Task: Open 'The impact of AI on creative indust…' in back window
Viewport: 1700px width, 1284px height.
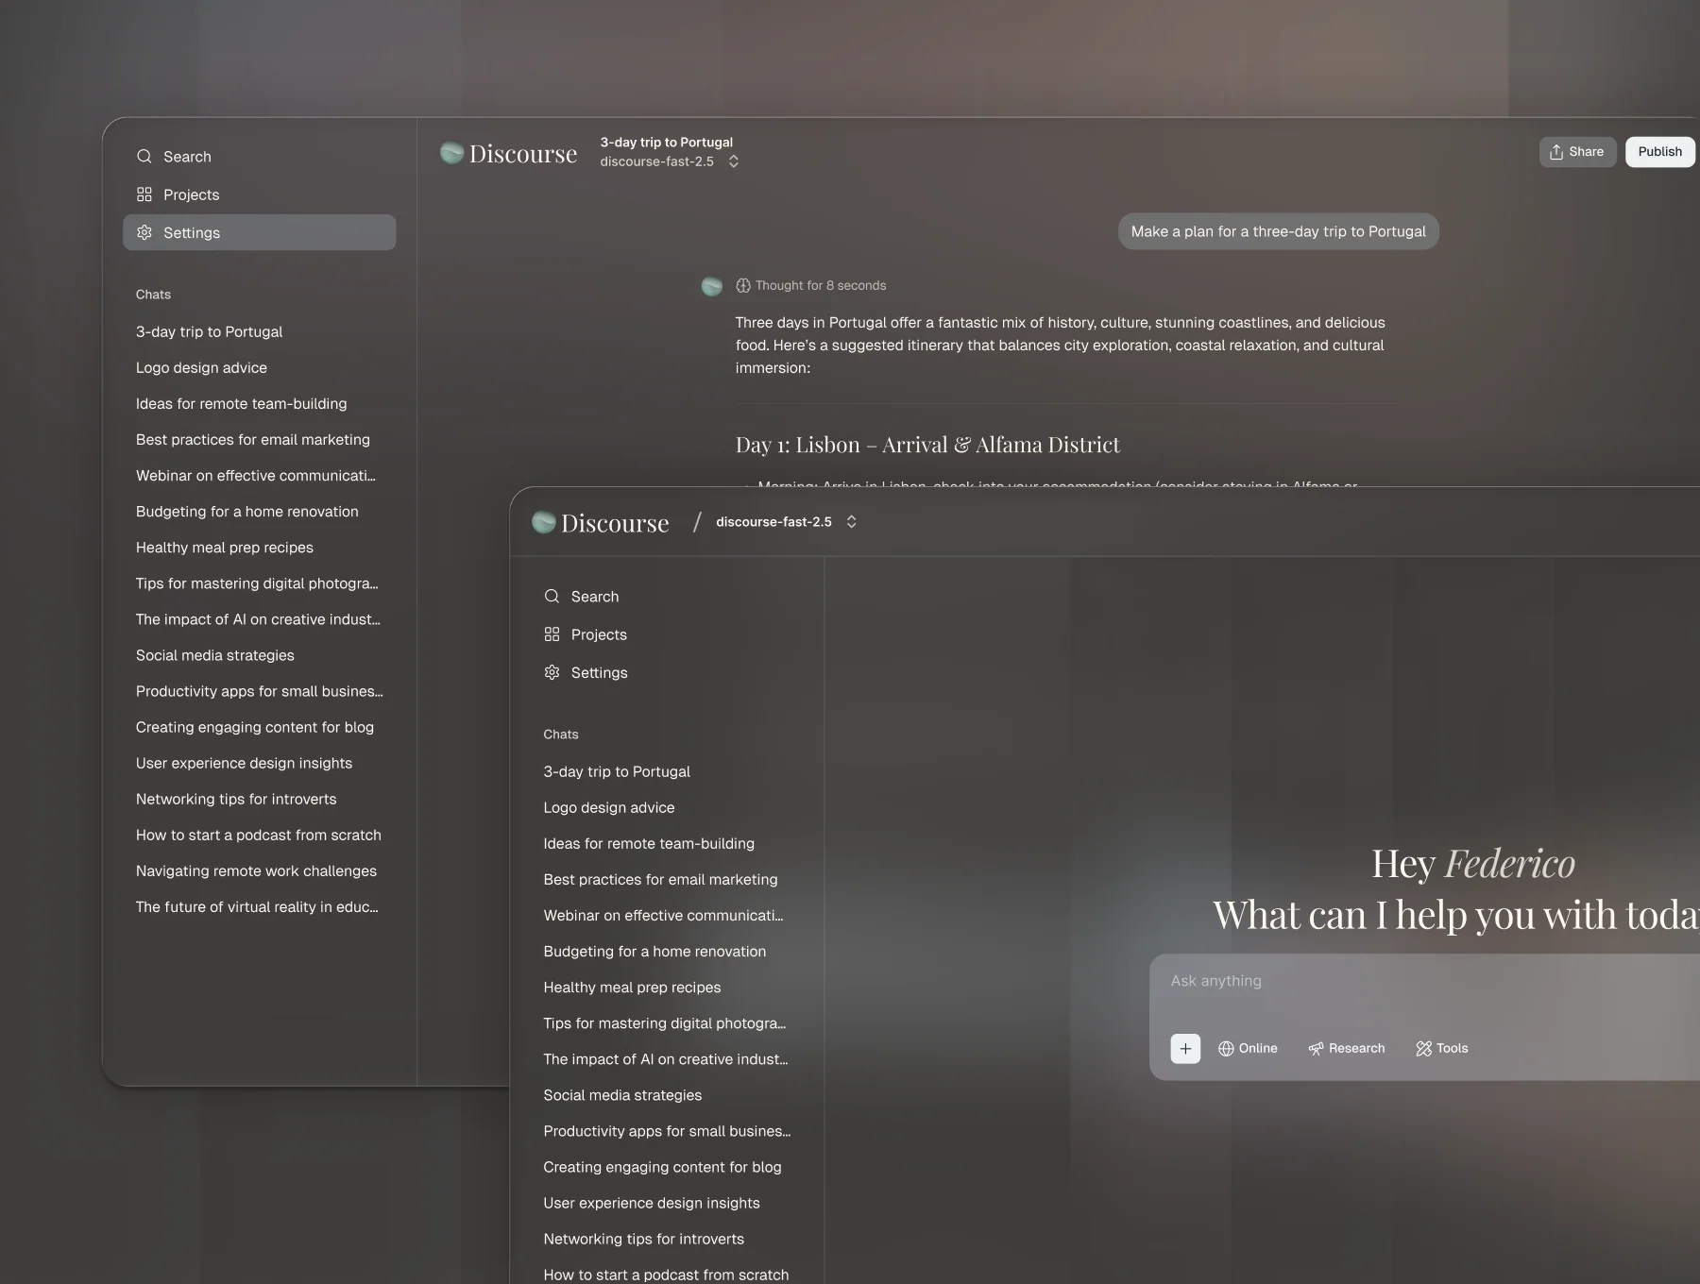Action: [x=258, y=619]
